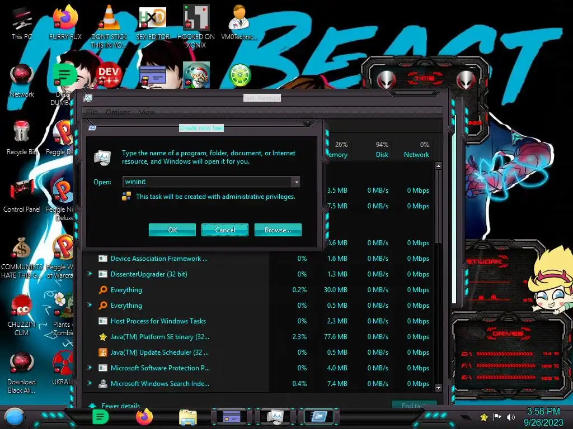Click the process list scrollbar down arrow

[438, 388]
